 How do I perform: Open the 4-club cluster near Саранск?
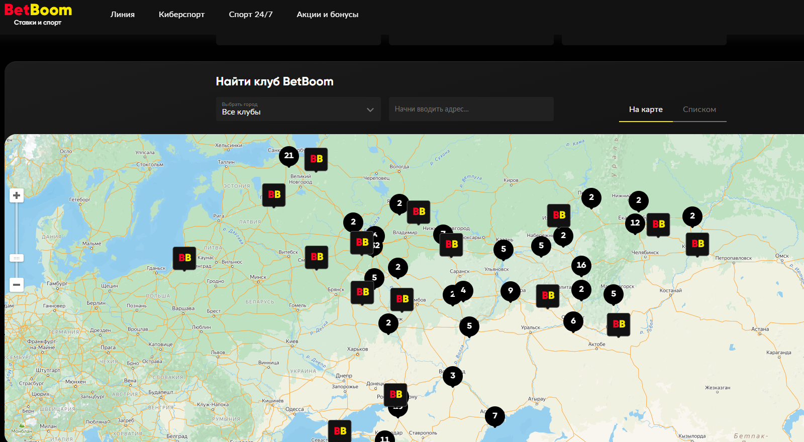point(463,291)
